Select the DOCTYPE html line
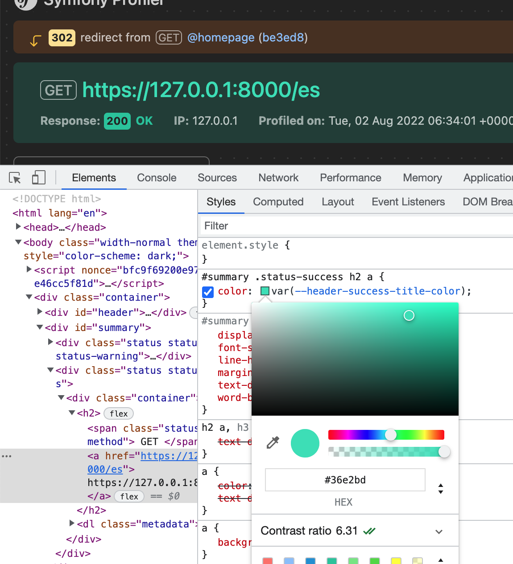 pyautogui.click(x=57, y=199)
